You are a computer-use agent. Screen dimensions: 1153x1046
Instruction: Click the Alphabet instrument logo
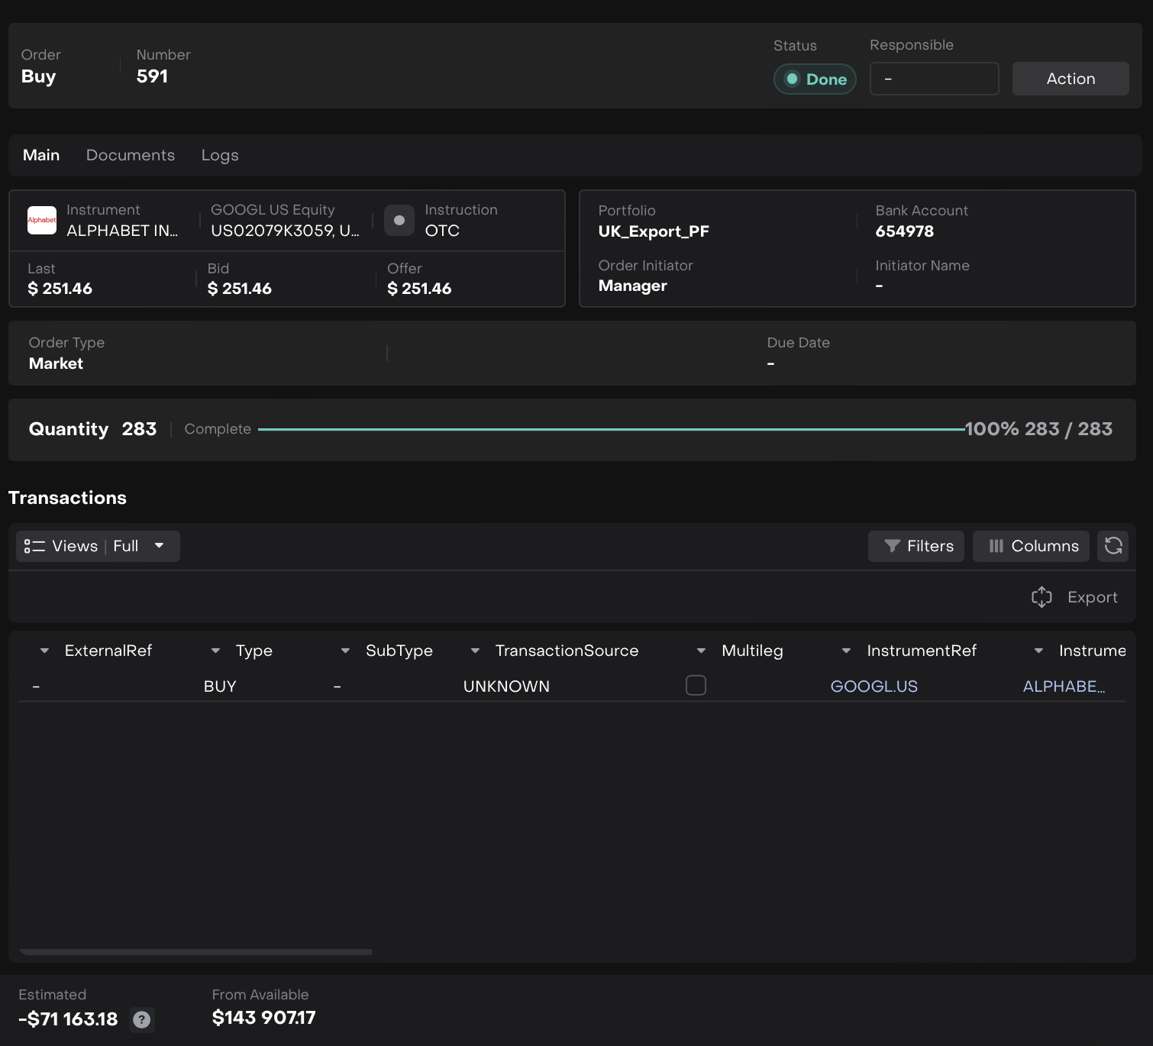42,220
